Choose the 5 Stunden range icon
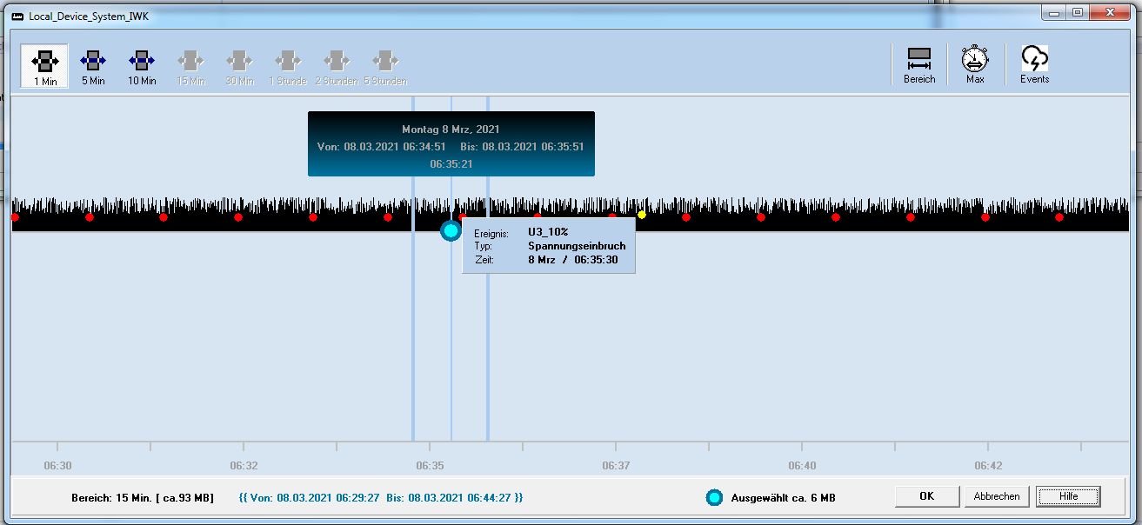The height and width of the screenshot is (525, 1142). (x=385, y=66)
